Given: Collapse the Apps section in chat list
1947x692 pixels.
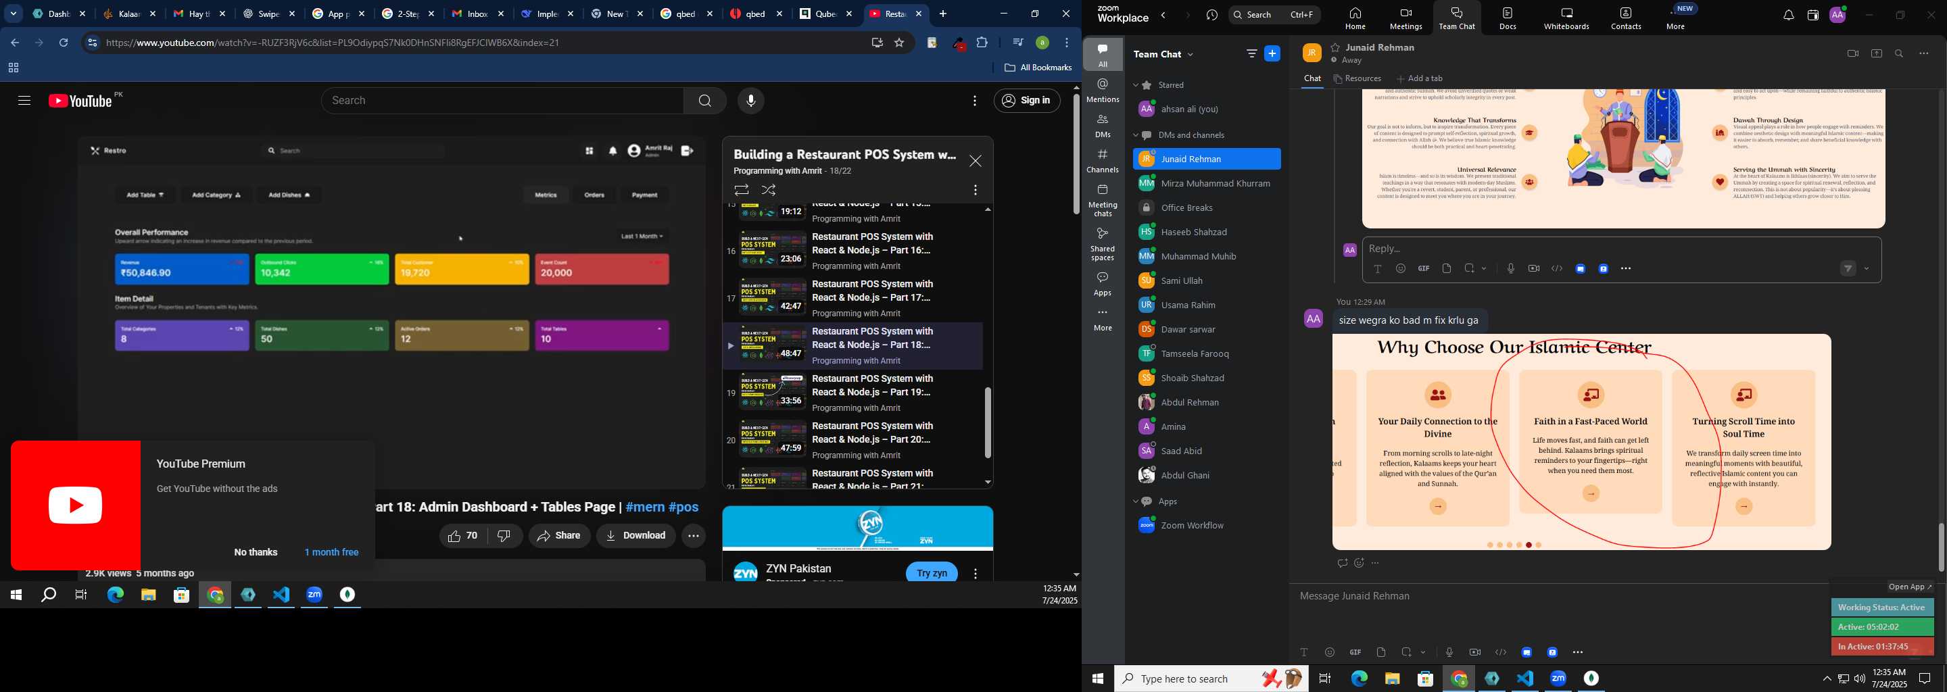Looking at the screenshot, I should pyautogui.click(x=1135, y=501).
